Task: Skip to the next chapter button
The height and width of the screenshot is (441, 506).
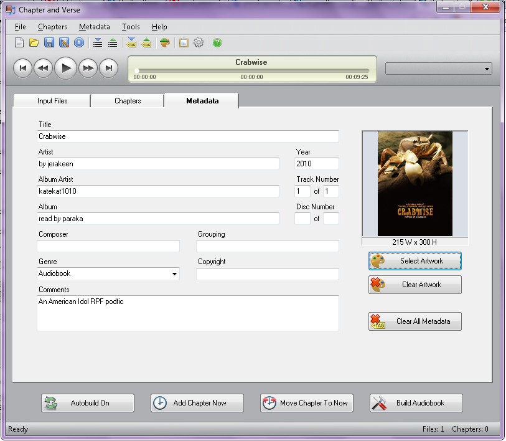Action: (x=108, y=68)
